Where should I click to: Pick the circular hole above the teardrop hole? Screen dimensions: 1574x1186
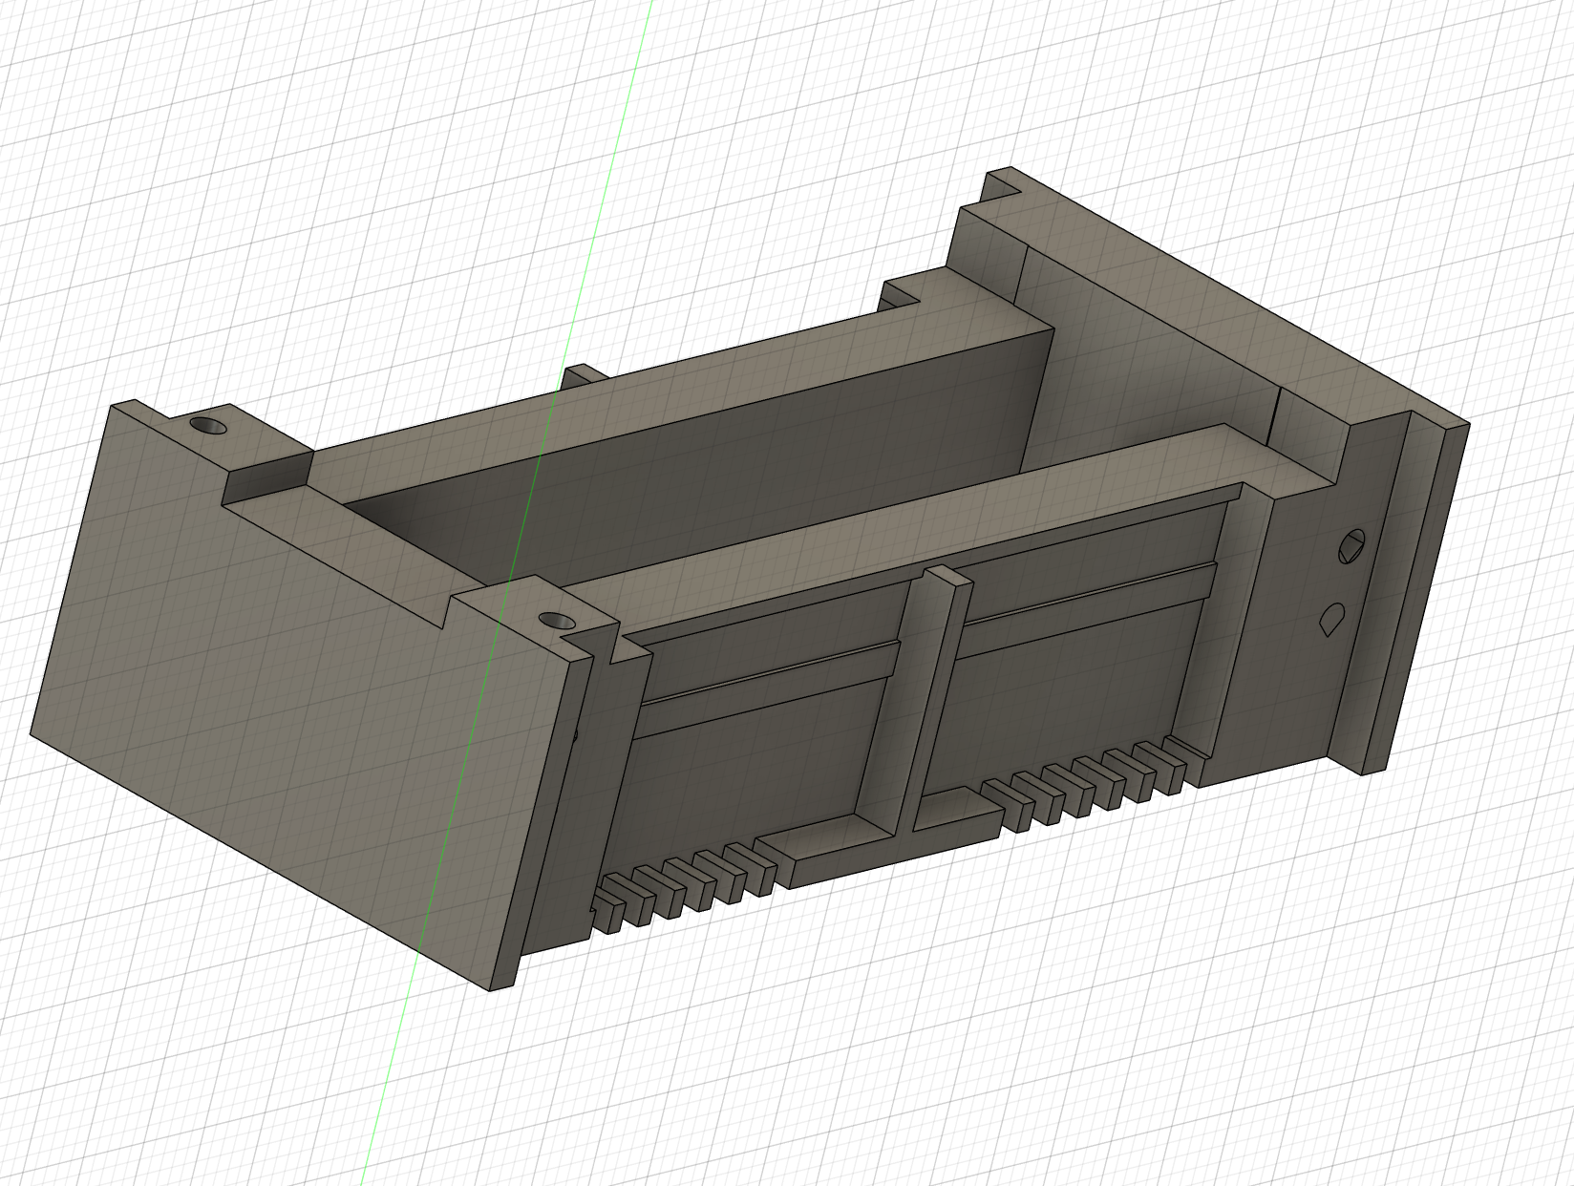tap(1352, 546)
